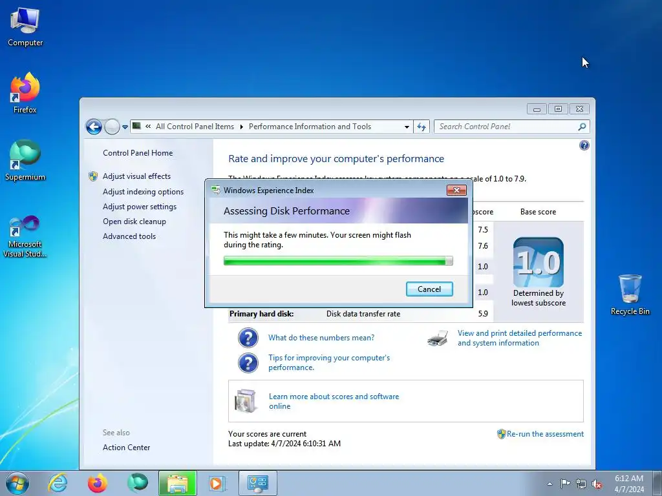Open disk cleanup link
Viewport: 662px width, 496px height.
(x=134, y=222)
